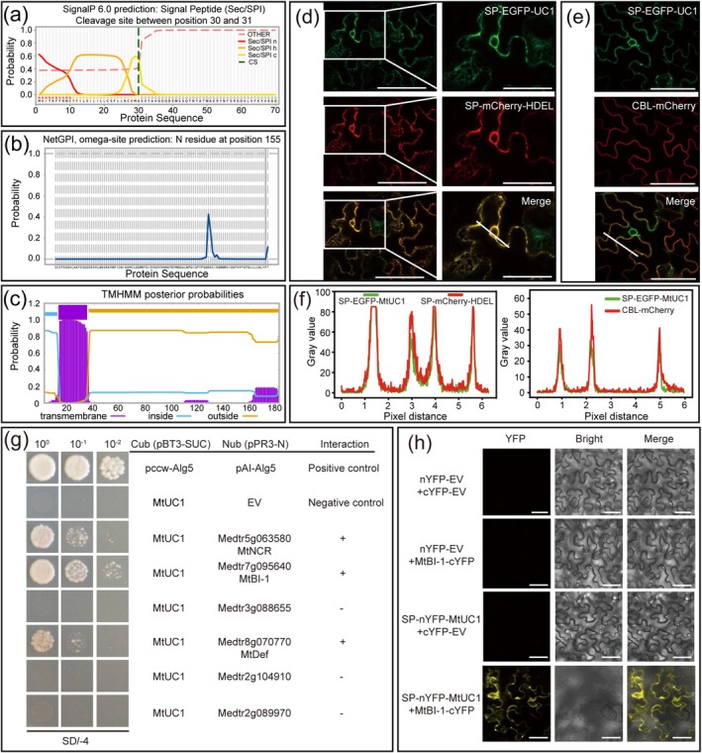702x753 pixels.
Task: Click the Sec/SPI h legend entry
Action: pos(255,48)
